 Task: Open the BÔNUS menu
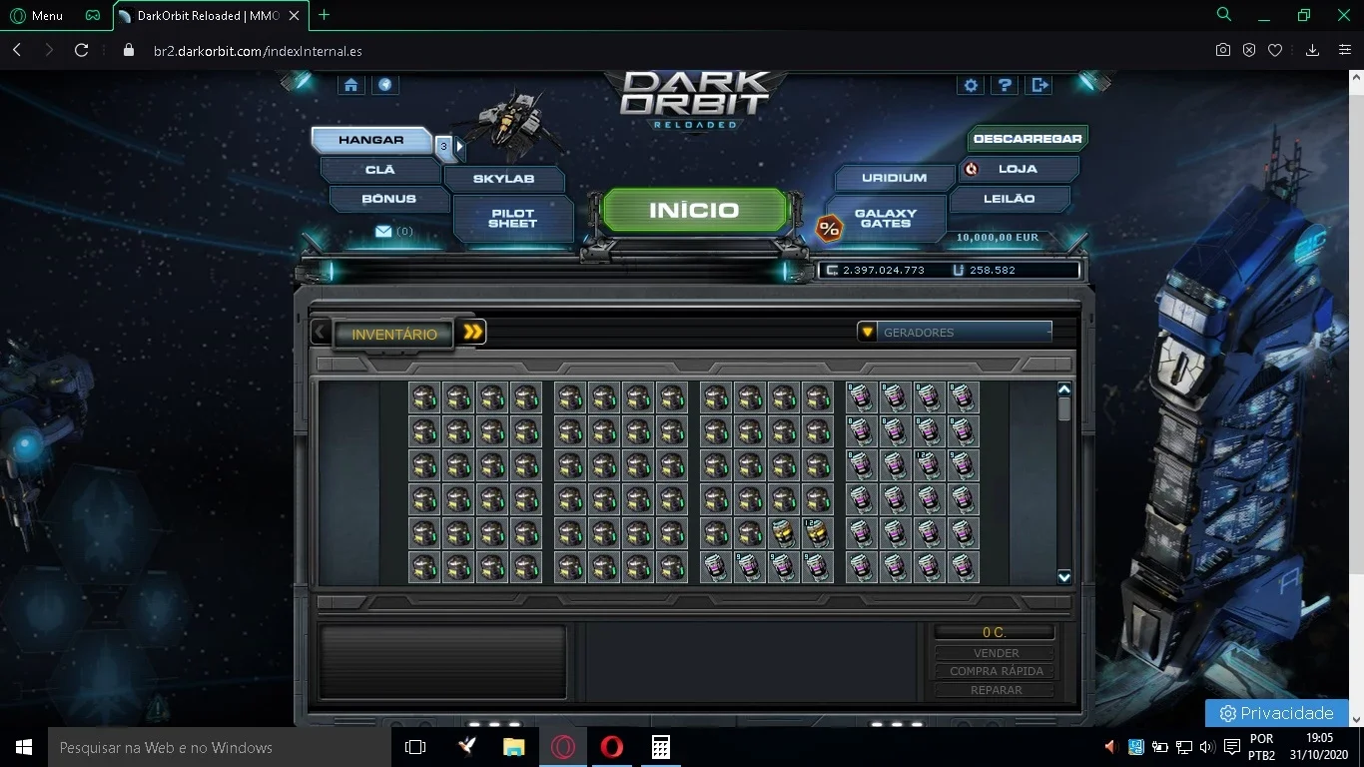coord(389,199)
